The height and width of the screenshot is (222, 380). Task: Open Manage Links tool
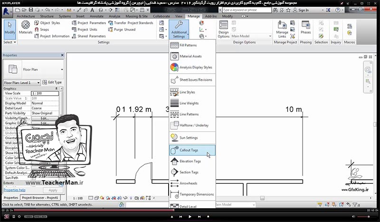pos(282,29)
